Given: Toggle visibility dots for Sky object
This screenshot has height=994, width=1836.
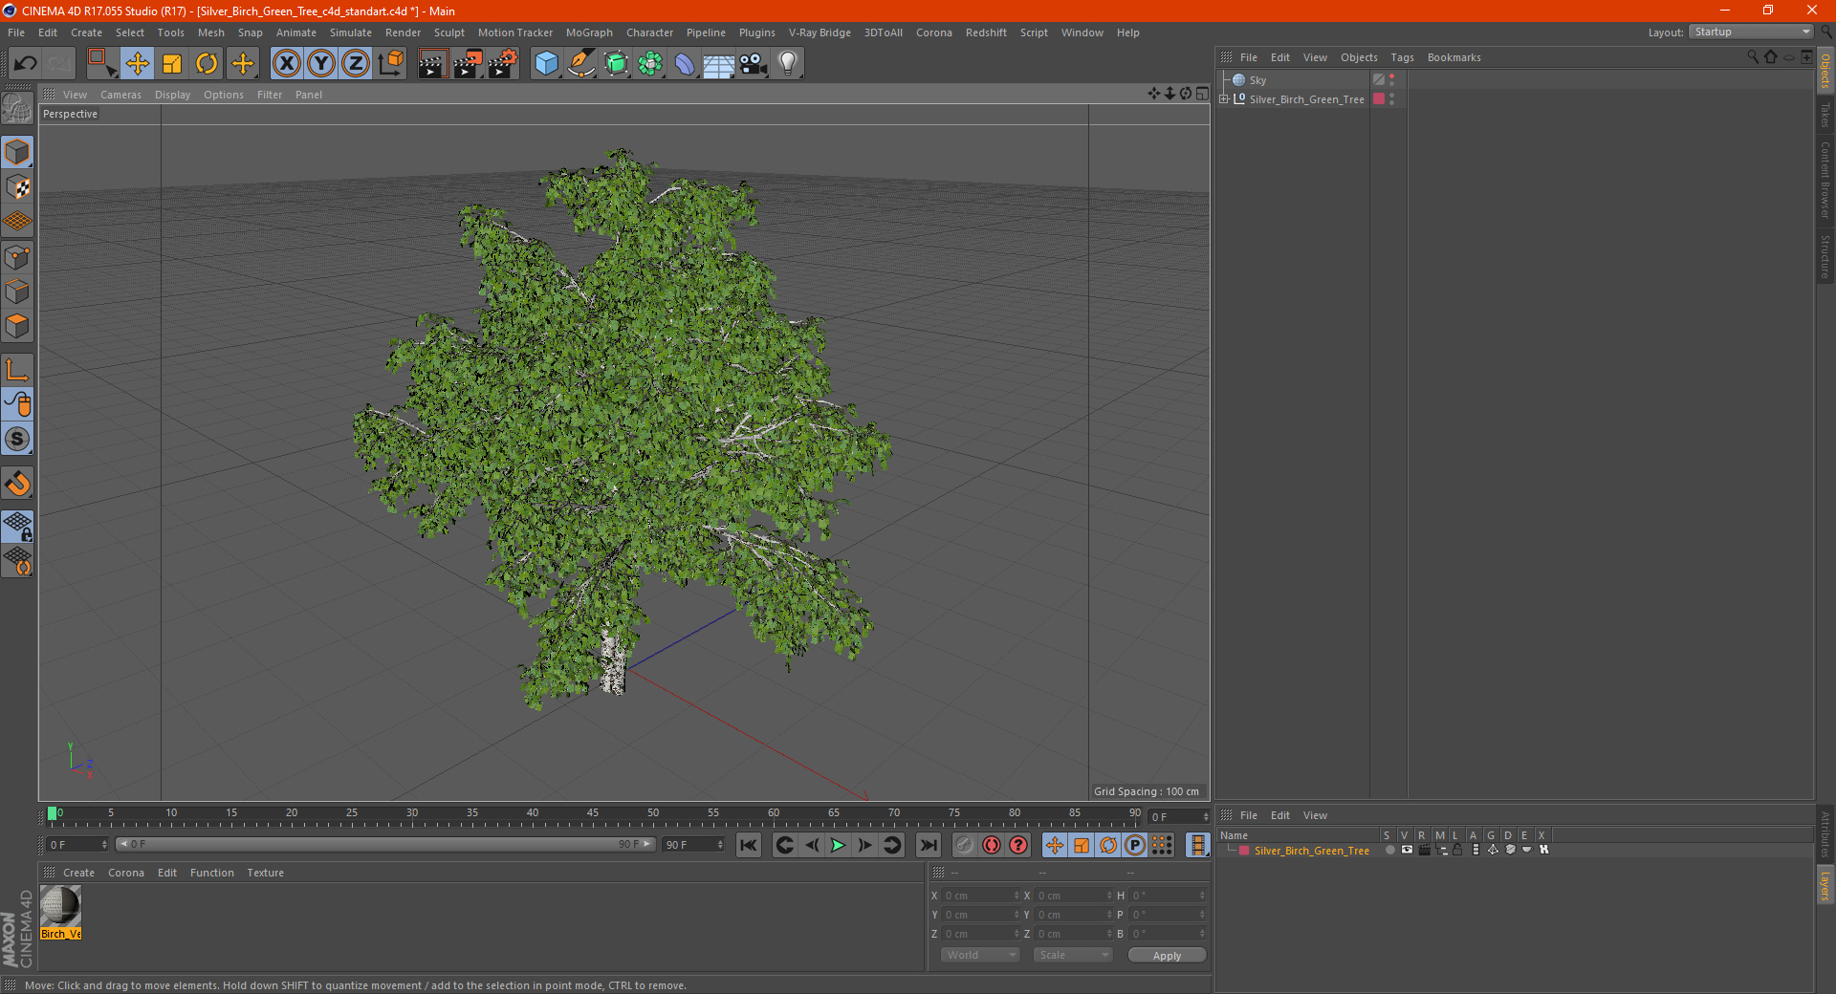Looking at the screenshot, I should point(1392,80).
